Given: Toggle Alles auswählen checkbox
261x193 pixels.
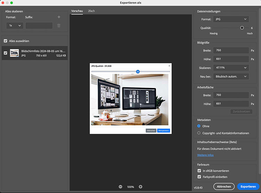Looking at the screenshot, I should 6,41.
